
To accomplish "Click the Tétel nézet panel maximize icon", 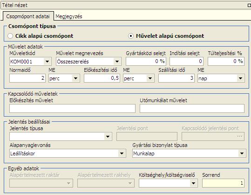I will [249, 5].
